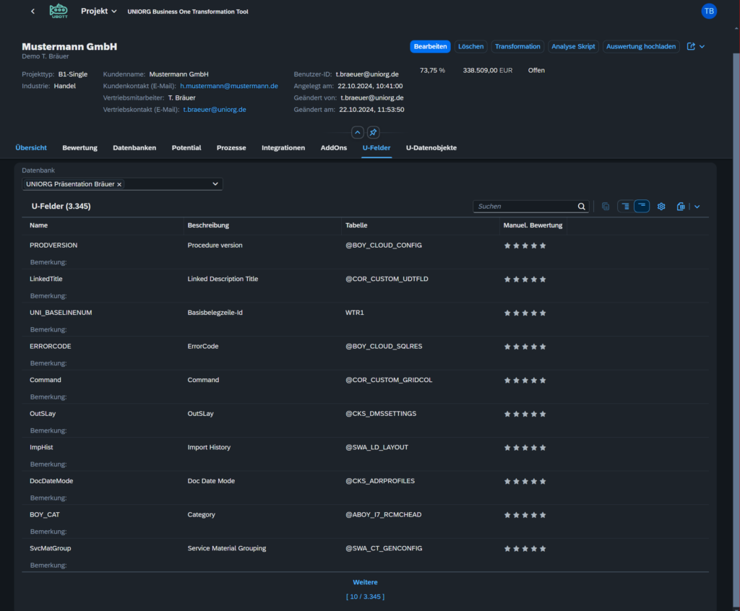Click the WTR1 table cell
The width and height of the screenshot is (740, 611).
pyautogui.click(x=354, y=313)
